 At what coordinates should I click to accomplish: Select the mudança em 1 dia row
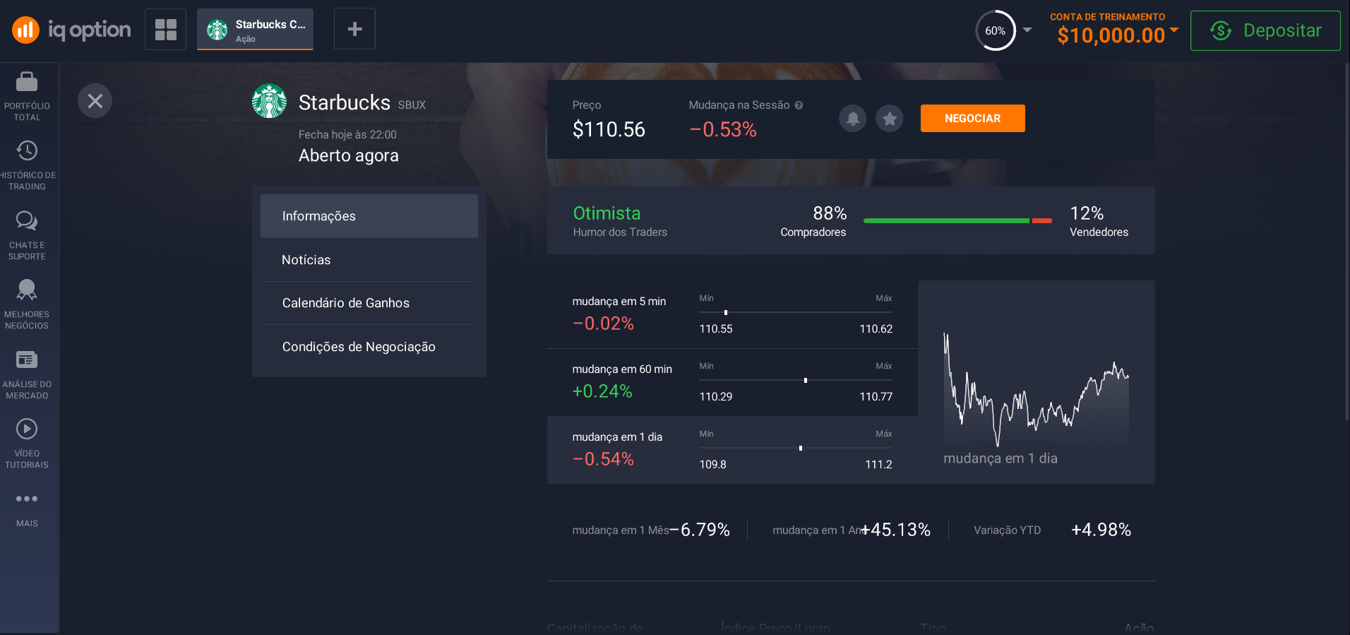click(732, 450)
